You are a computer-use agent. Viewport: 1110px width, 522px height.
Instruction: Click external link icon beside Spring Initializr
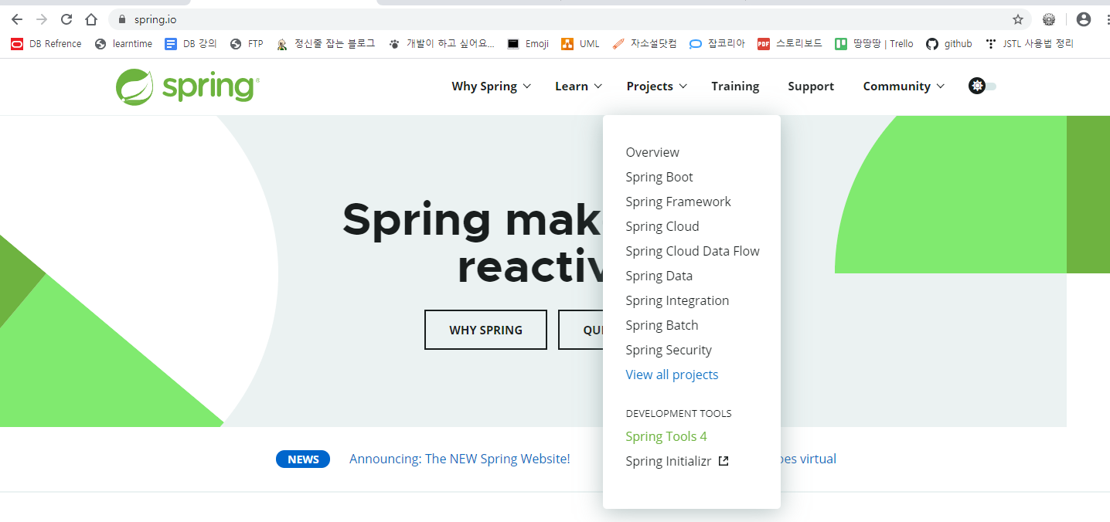(x=724, y=461)
